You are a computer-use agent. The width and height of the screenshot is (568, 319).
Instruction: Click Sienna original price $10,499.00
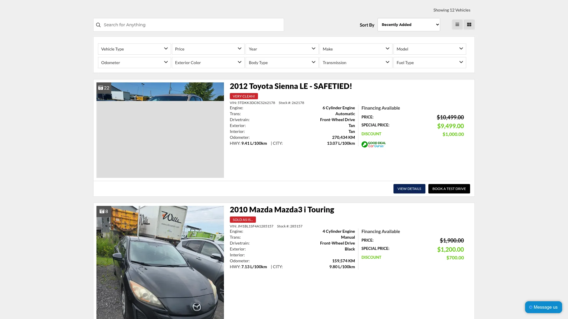(450, 117)
